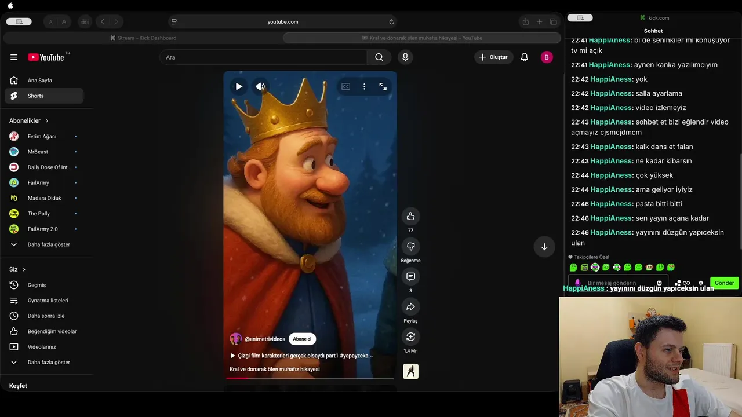Play the Shorts video
Image resolution: width=742 pixels, height=417 pixels.
(x=239, y=86)
